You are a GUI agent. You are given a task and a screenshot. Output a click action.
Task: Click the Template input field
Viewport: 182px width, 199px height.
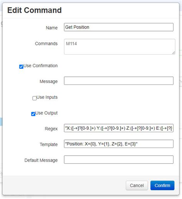pos(119,144)
